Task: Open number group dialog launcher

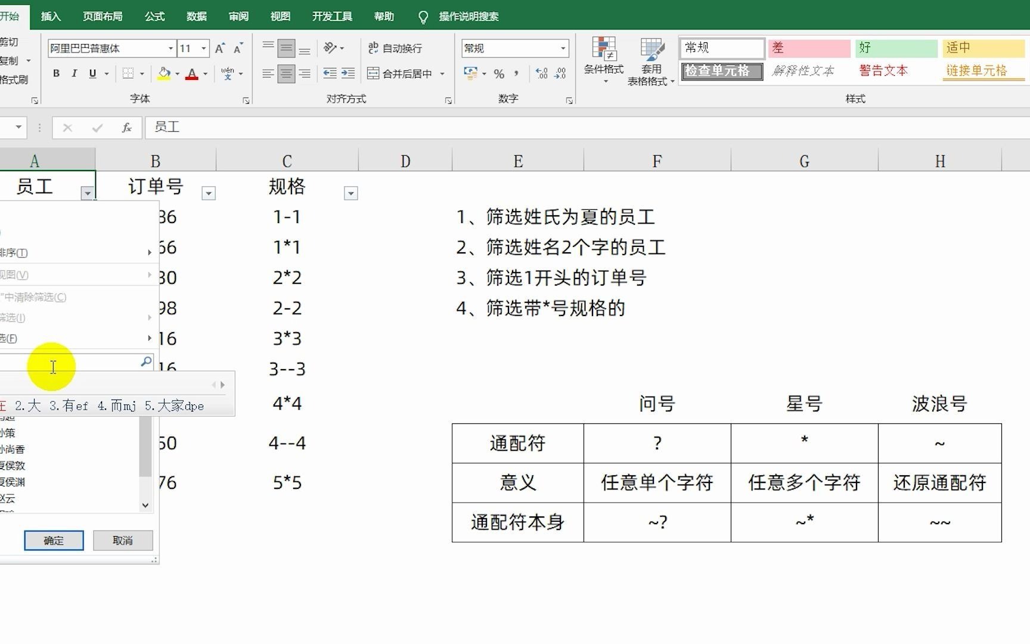Action: pos(569,101)
